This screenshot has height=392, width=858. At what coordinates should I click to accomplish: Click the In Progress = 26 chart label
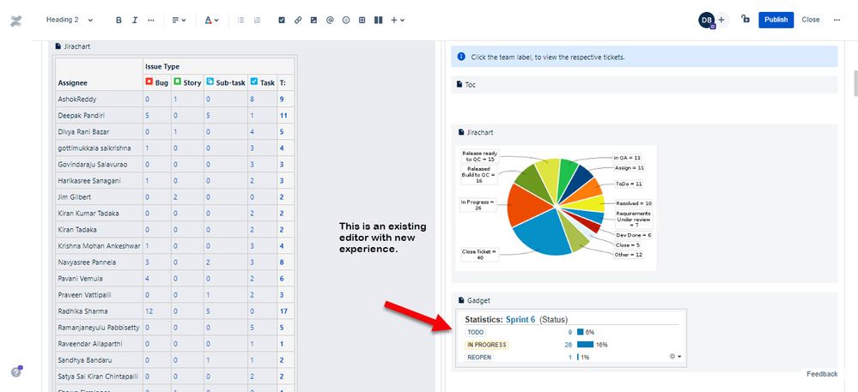[478, 205]
